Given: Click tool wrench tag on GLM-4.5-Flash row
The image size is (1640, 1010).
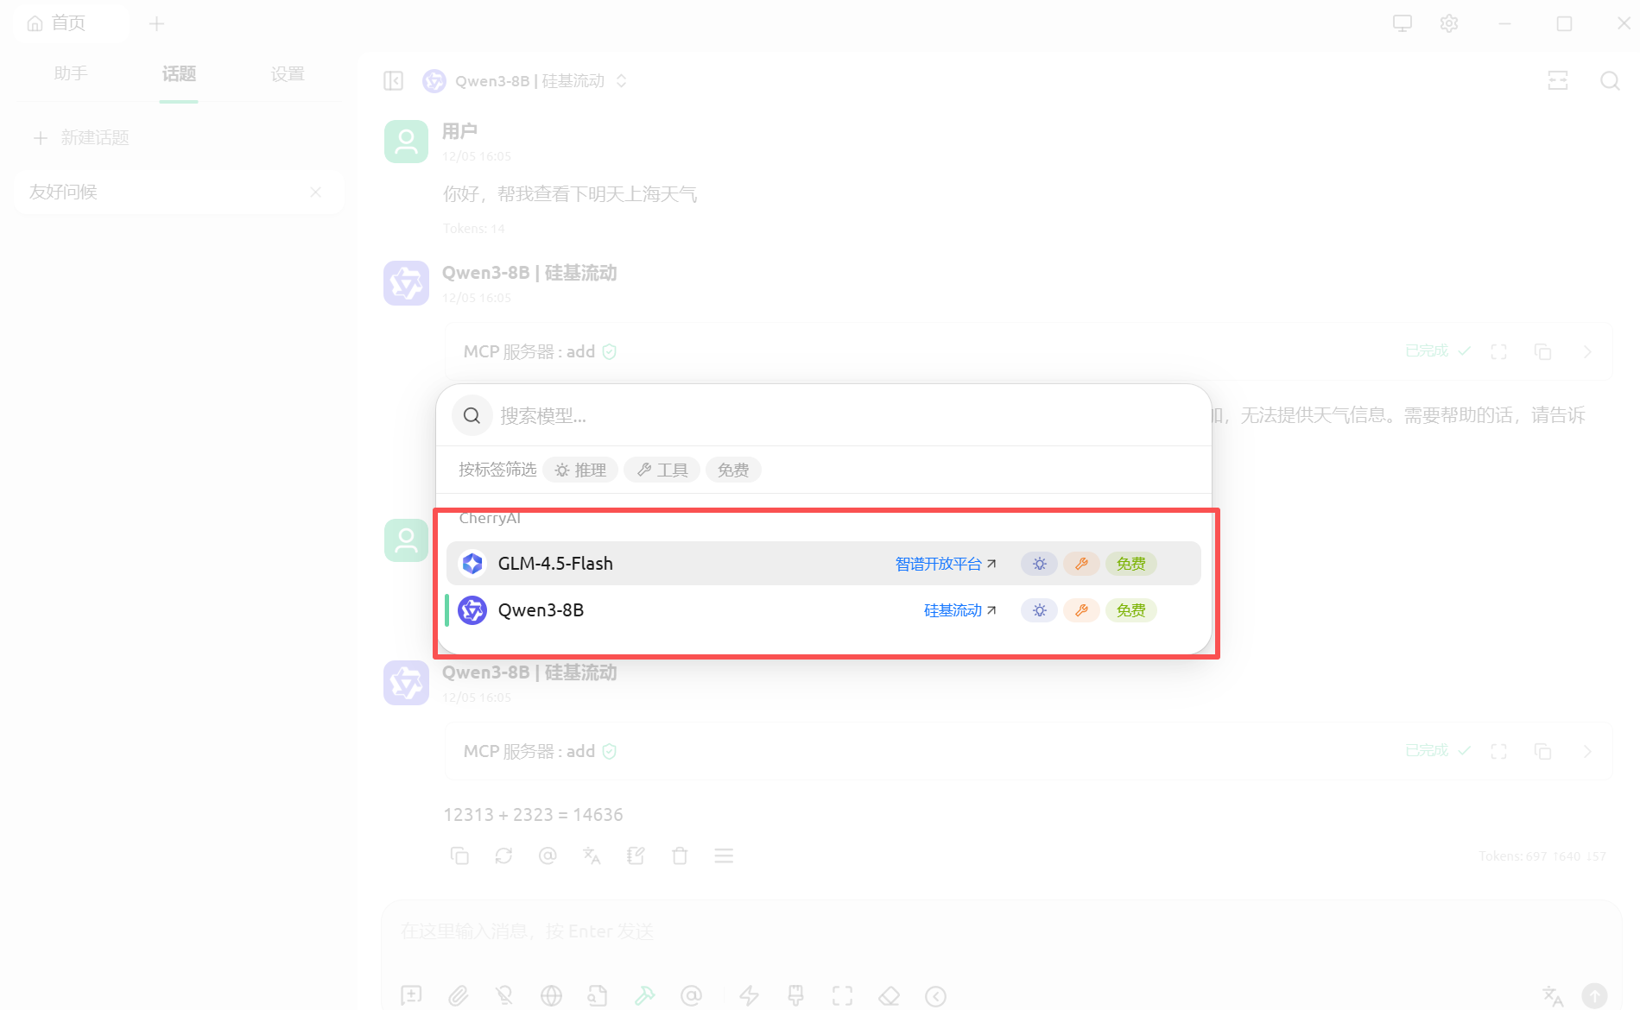Looking at the screenshot, I should (1081, 564).
